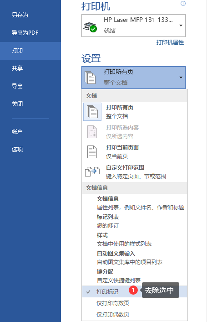Uncheck the 打印标记 option
This screenshot has width=207, height=322.
[135, 291]
